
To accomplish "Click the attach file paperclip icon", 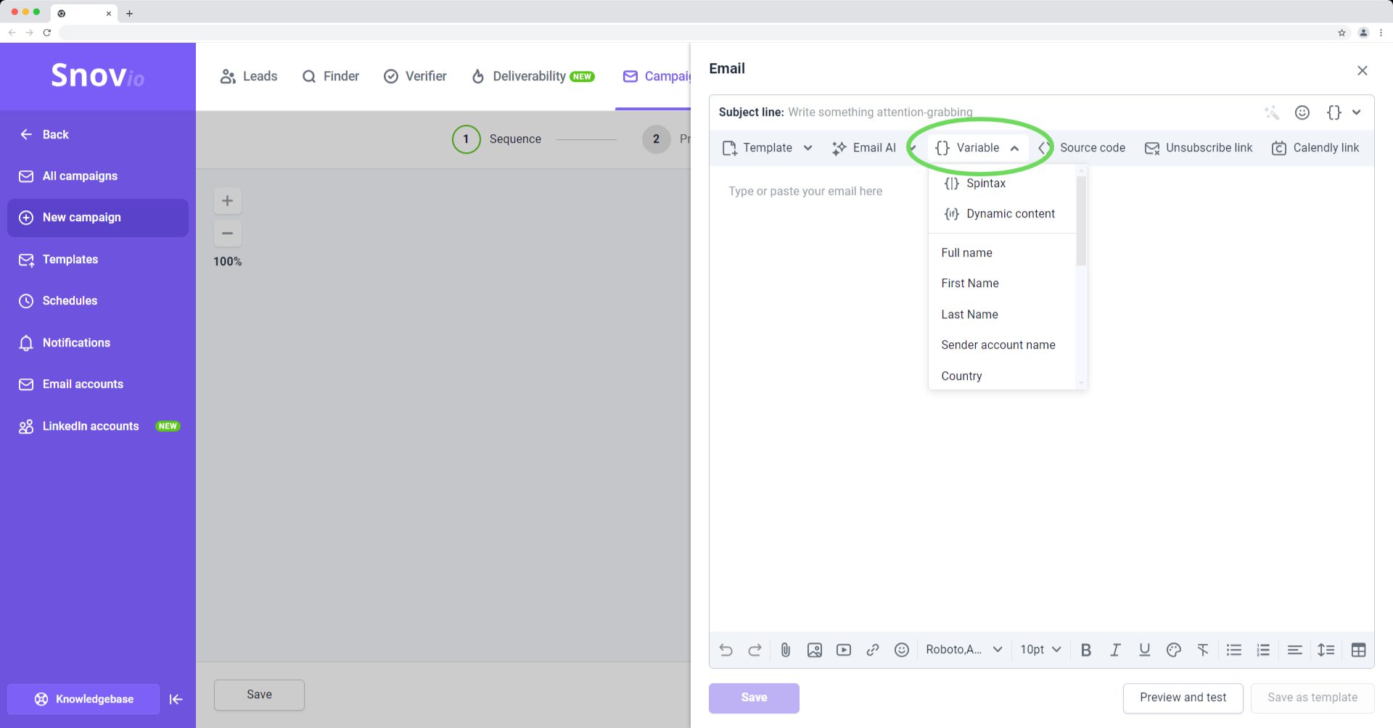I will click(785, 650).
